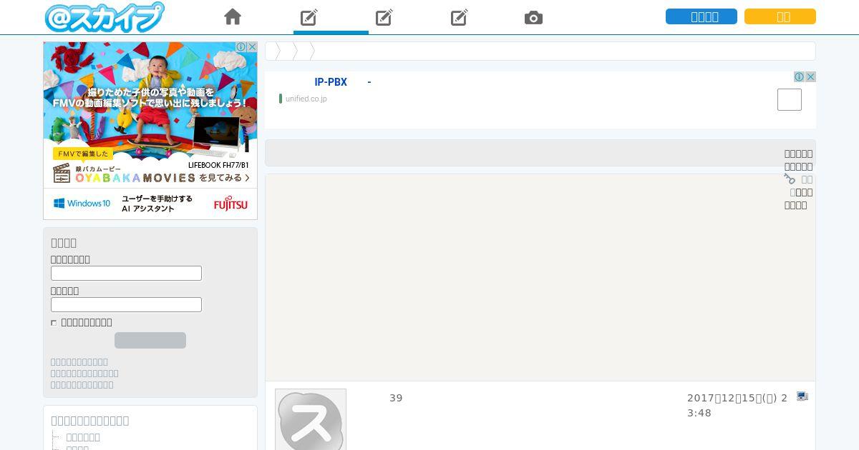Click the Windows 10 logo in the ad
The height and width of the screenshot is (450, 859).
tap(82, 204)
